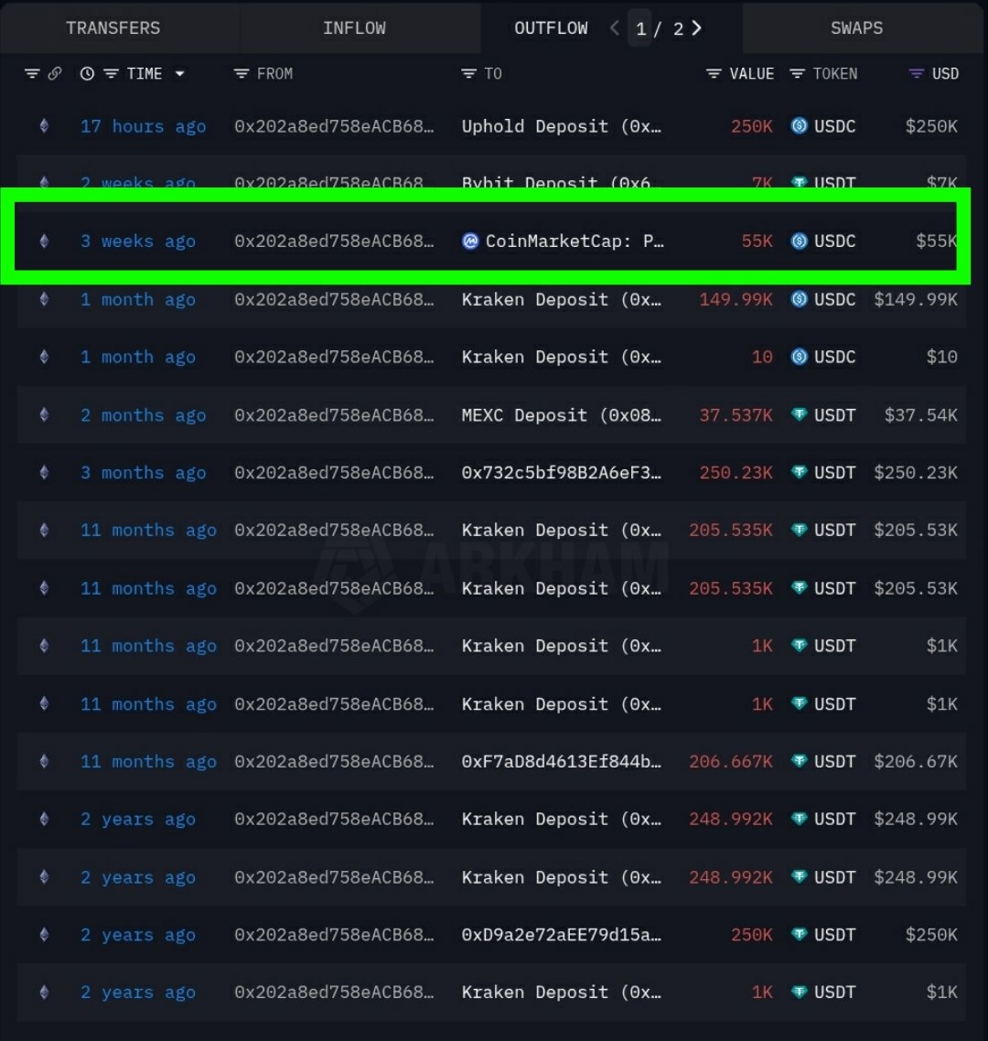Click the '$37.54K' USD amount
Screen dimensions: 988x1041
coord(920,415)
